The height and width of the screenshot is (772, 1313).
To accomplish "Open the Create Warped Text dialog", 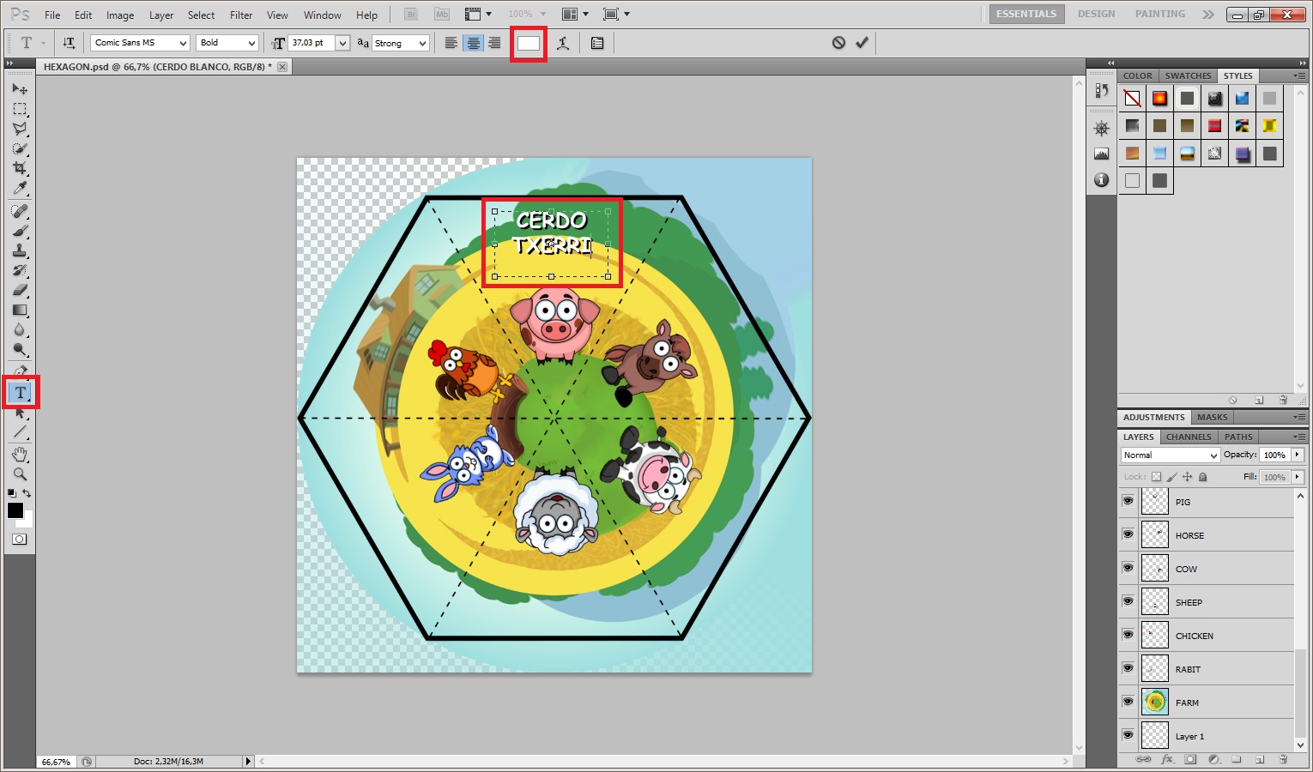I will click(x=563, y=43).
